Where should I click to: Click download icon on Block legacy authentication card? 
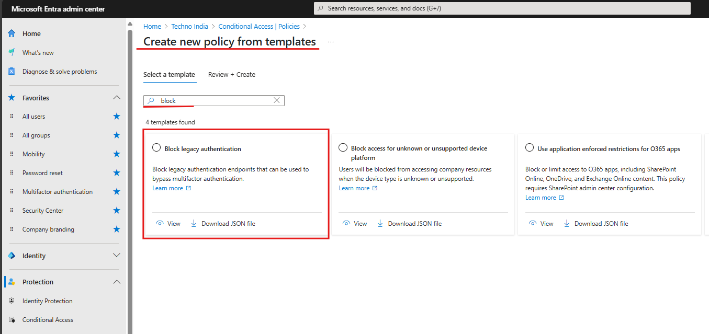click(194, 223)
